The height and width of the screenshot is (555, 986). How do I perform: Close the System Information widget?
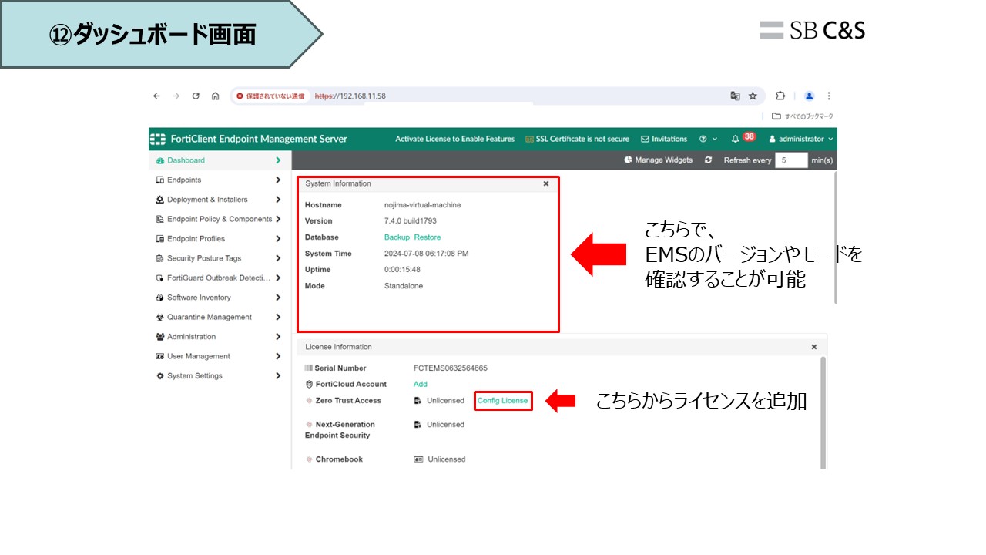546,183
